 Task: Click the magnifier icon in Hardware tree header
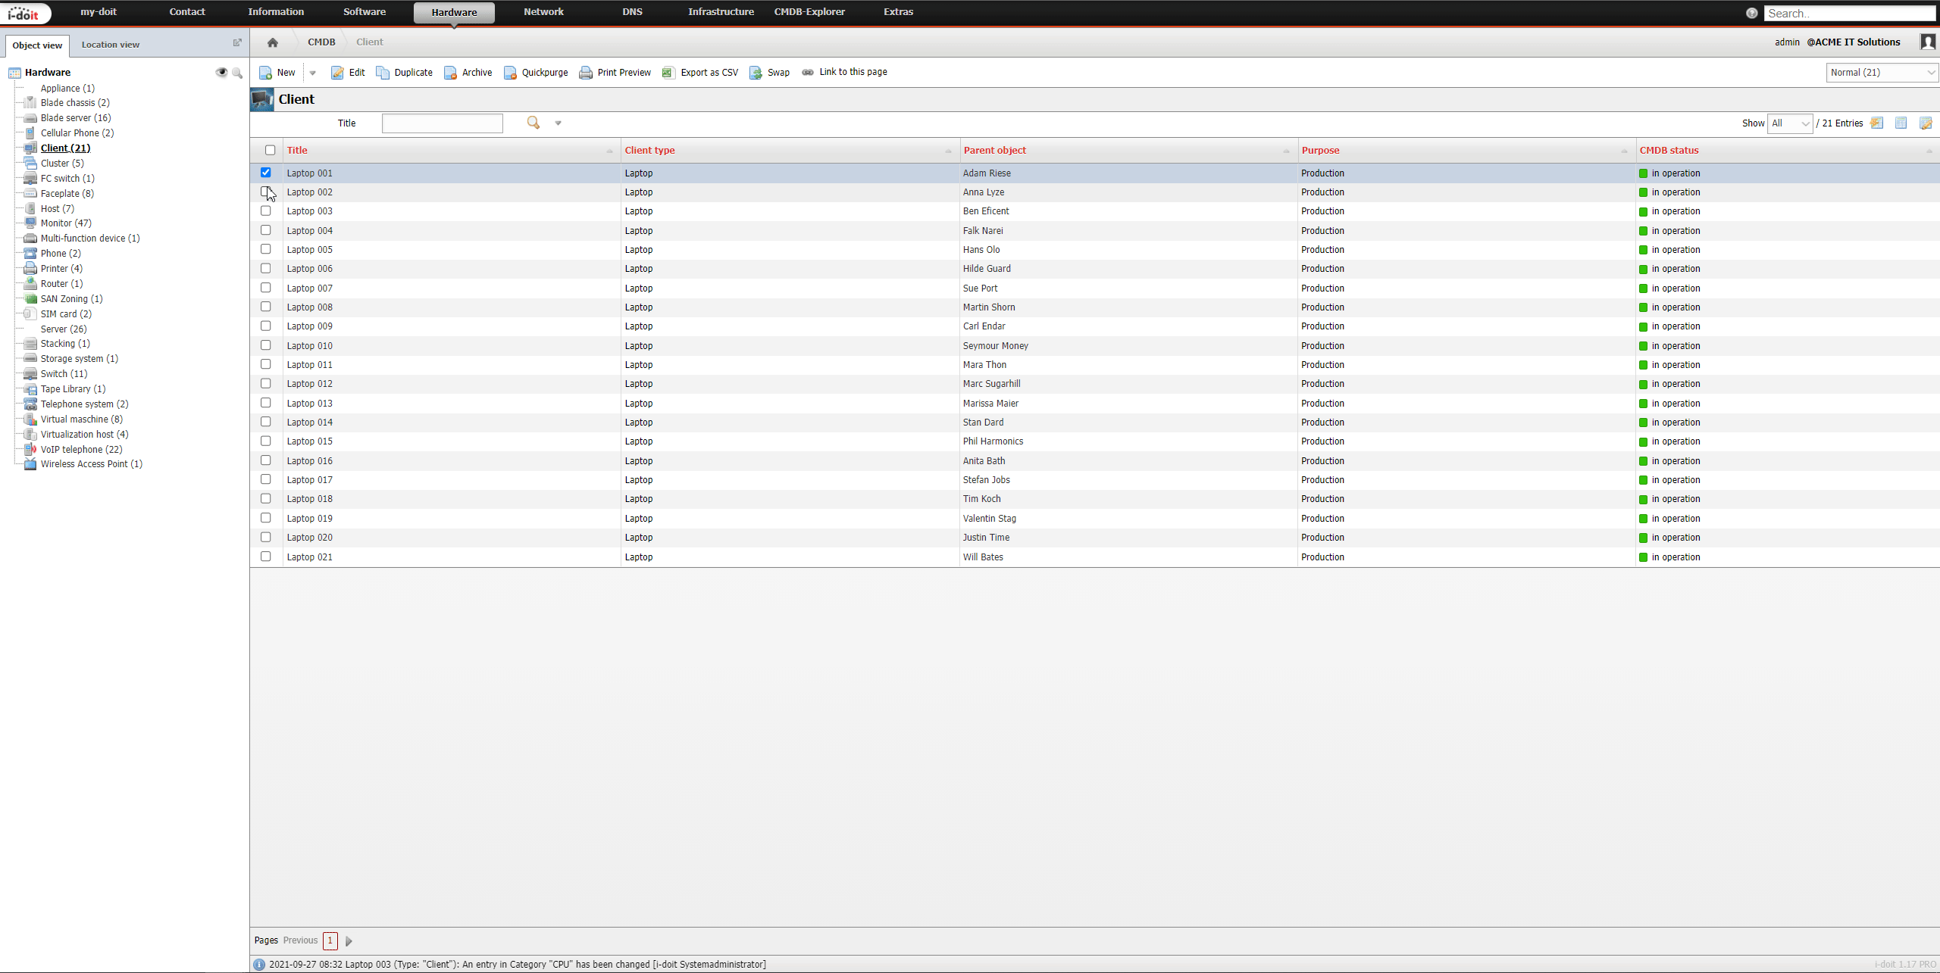coord(237,73)
